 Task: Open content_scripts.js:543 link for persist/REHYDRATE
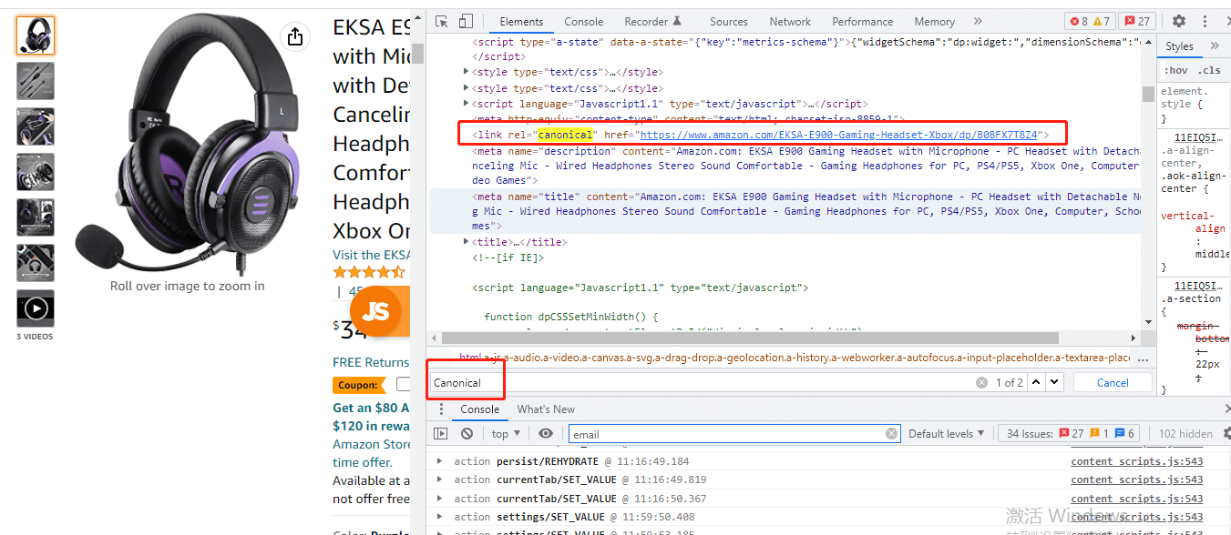[x=1137, y=461]
